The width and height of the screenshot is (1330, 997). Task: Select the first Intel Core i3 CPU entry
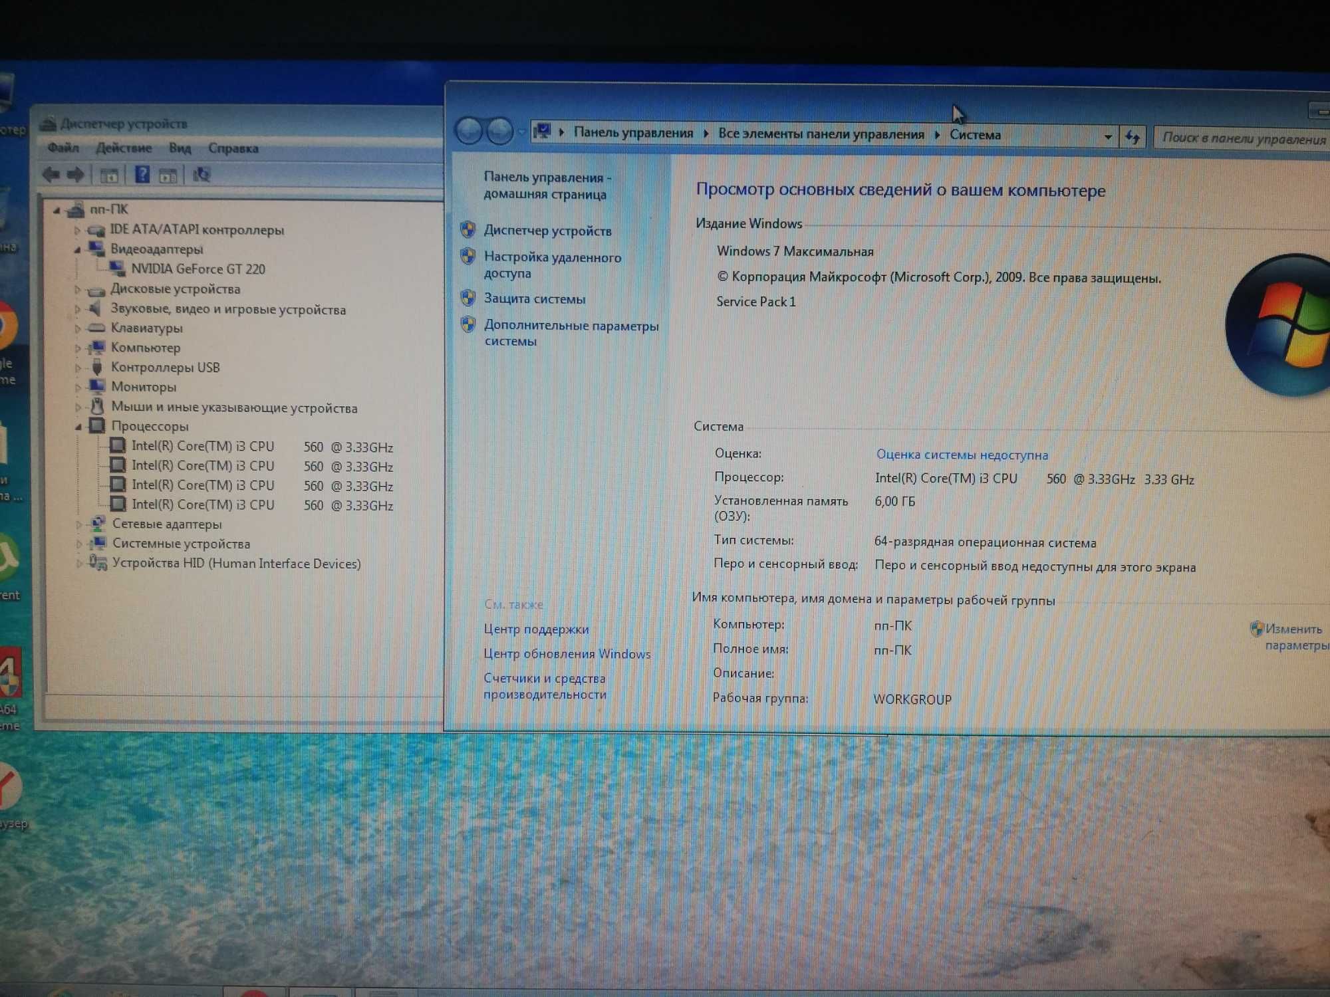pos(262,447)
